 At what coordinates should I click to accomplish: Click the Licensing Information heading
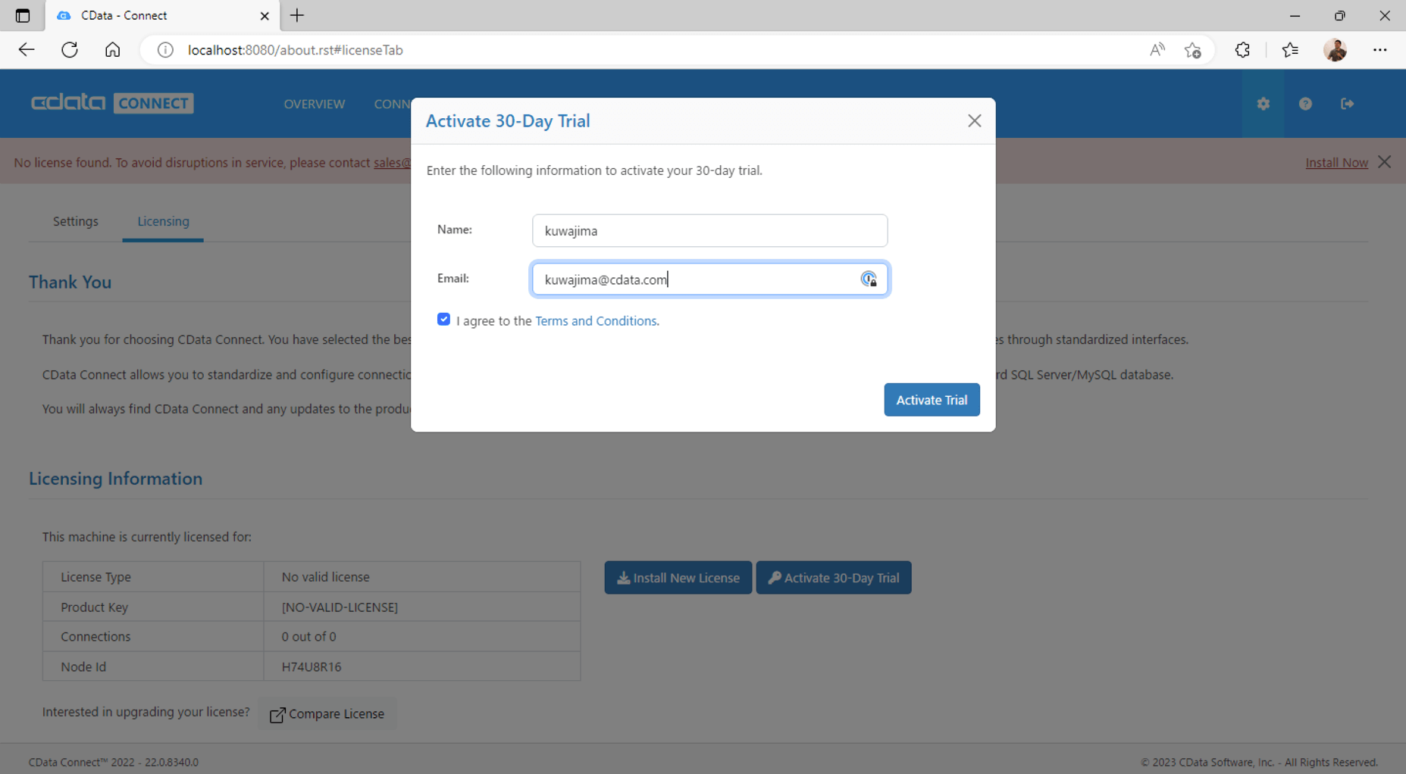click(115, 479)
